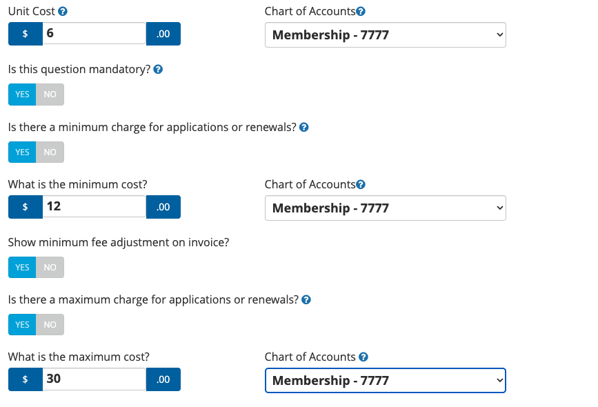Click help icon next to first Chart of Accounts
The width and height of the screenshot is (598, 407).
pos(361,12)
